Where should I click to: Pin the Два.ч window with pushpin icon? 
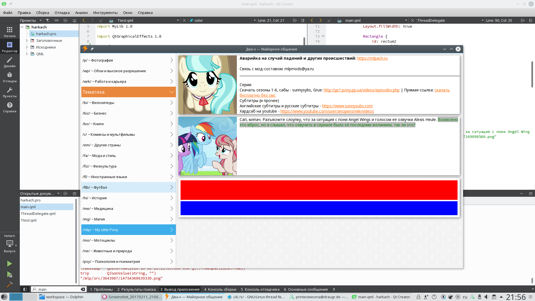tap(92, 49)
